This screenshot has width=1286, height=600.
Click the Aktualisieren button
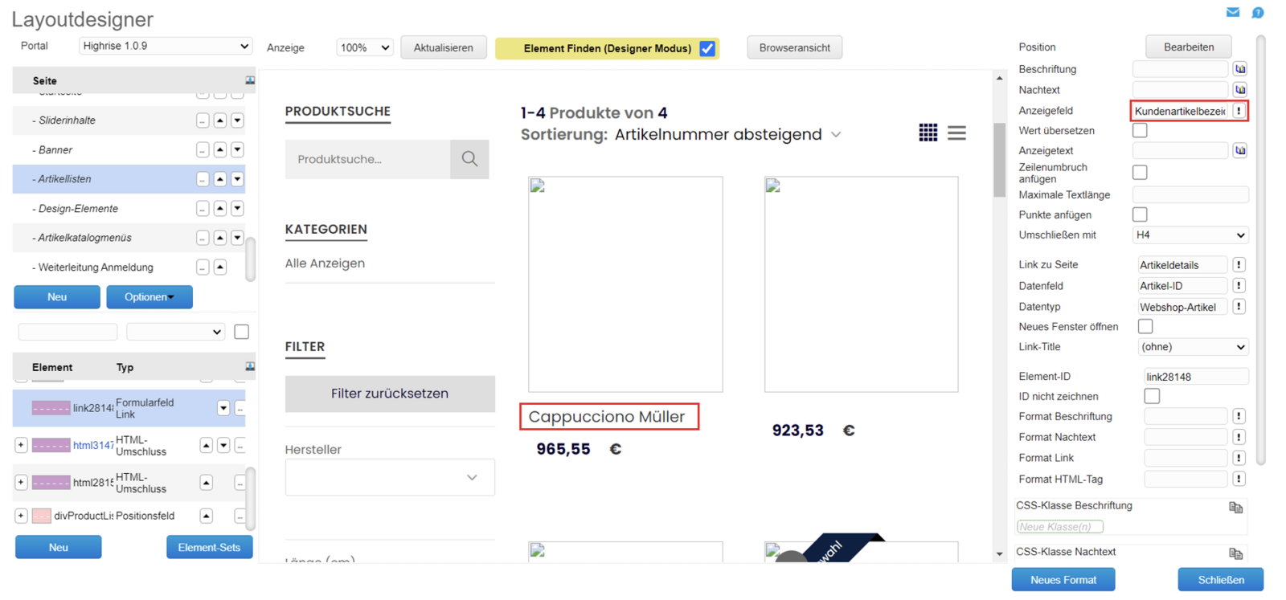[444, 47]
